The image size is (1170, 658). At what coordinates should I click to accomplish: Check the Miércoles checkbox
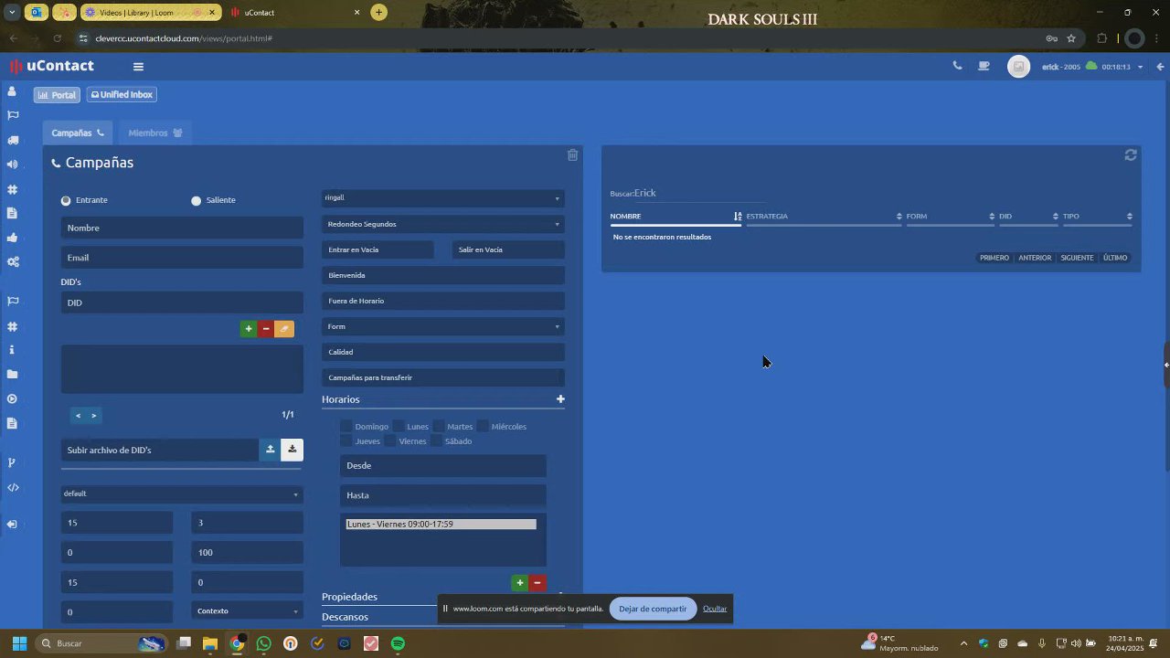[x=483, y=426]
